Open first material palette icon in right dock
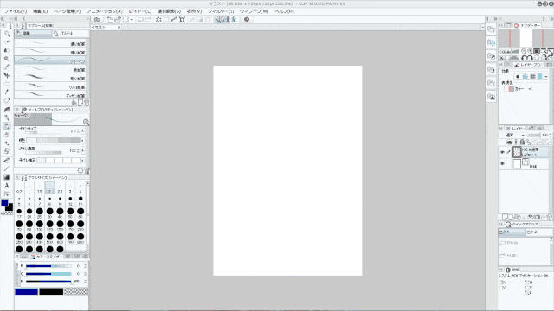 tap(491, 29)
